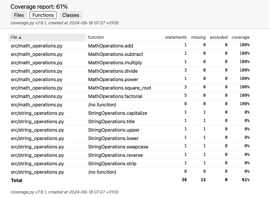The height and width of the screenshot is (198, 269).
Task: Select StringOperations.swapcase function entry
Action: [118, 147]
